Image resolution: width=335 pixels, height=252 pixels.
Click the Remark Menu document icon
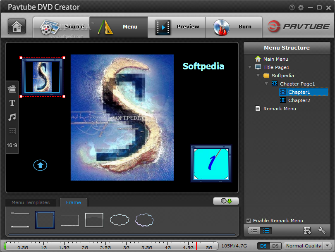point(258,108)
